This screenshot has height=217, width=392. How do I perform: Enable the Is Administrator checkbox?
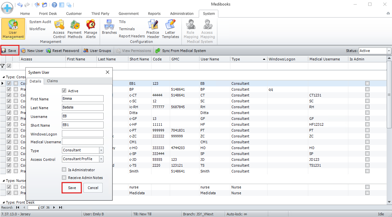(64, 170)
